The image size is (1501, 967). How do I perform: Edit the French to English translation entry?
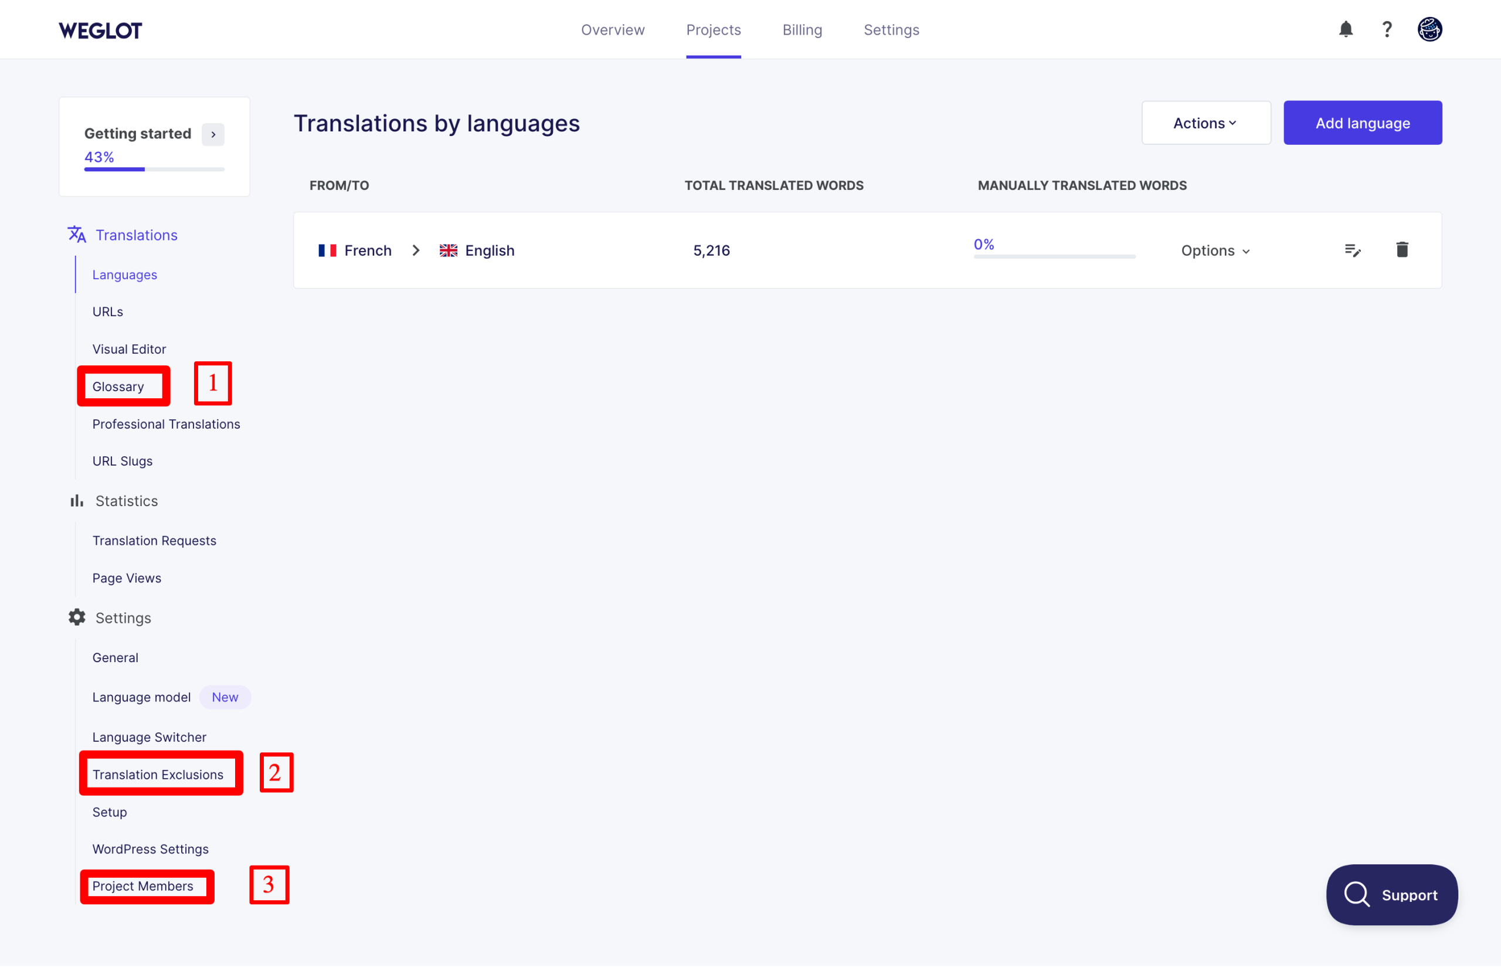[x=1353, y=250]
